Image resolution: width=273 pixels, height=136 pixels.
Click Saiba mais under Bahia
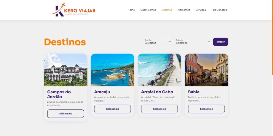[x=206, y=109]
